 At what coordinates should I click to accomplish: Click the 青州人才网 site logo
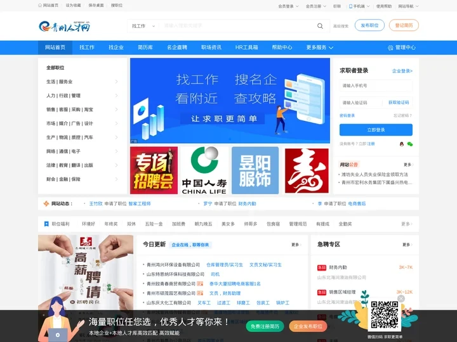click(64, 26)
